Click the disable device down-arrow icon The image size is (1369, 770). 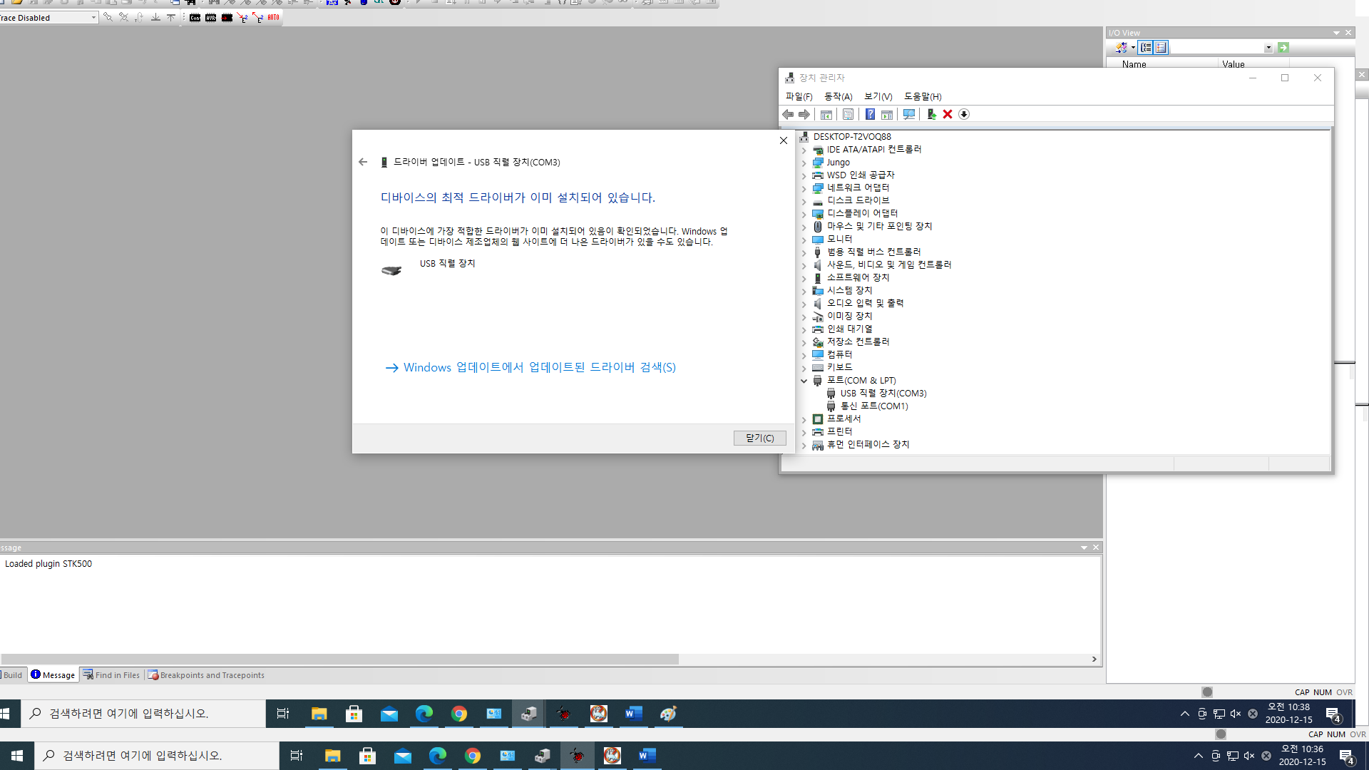pyautogui.click(x=964, y=114)
